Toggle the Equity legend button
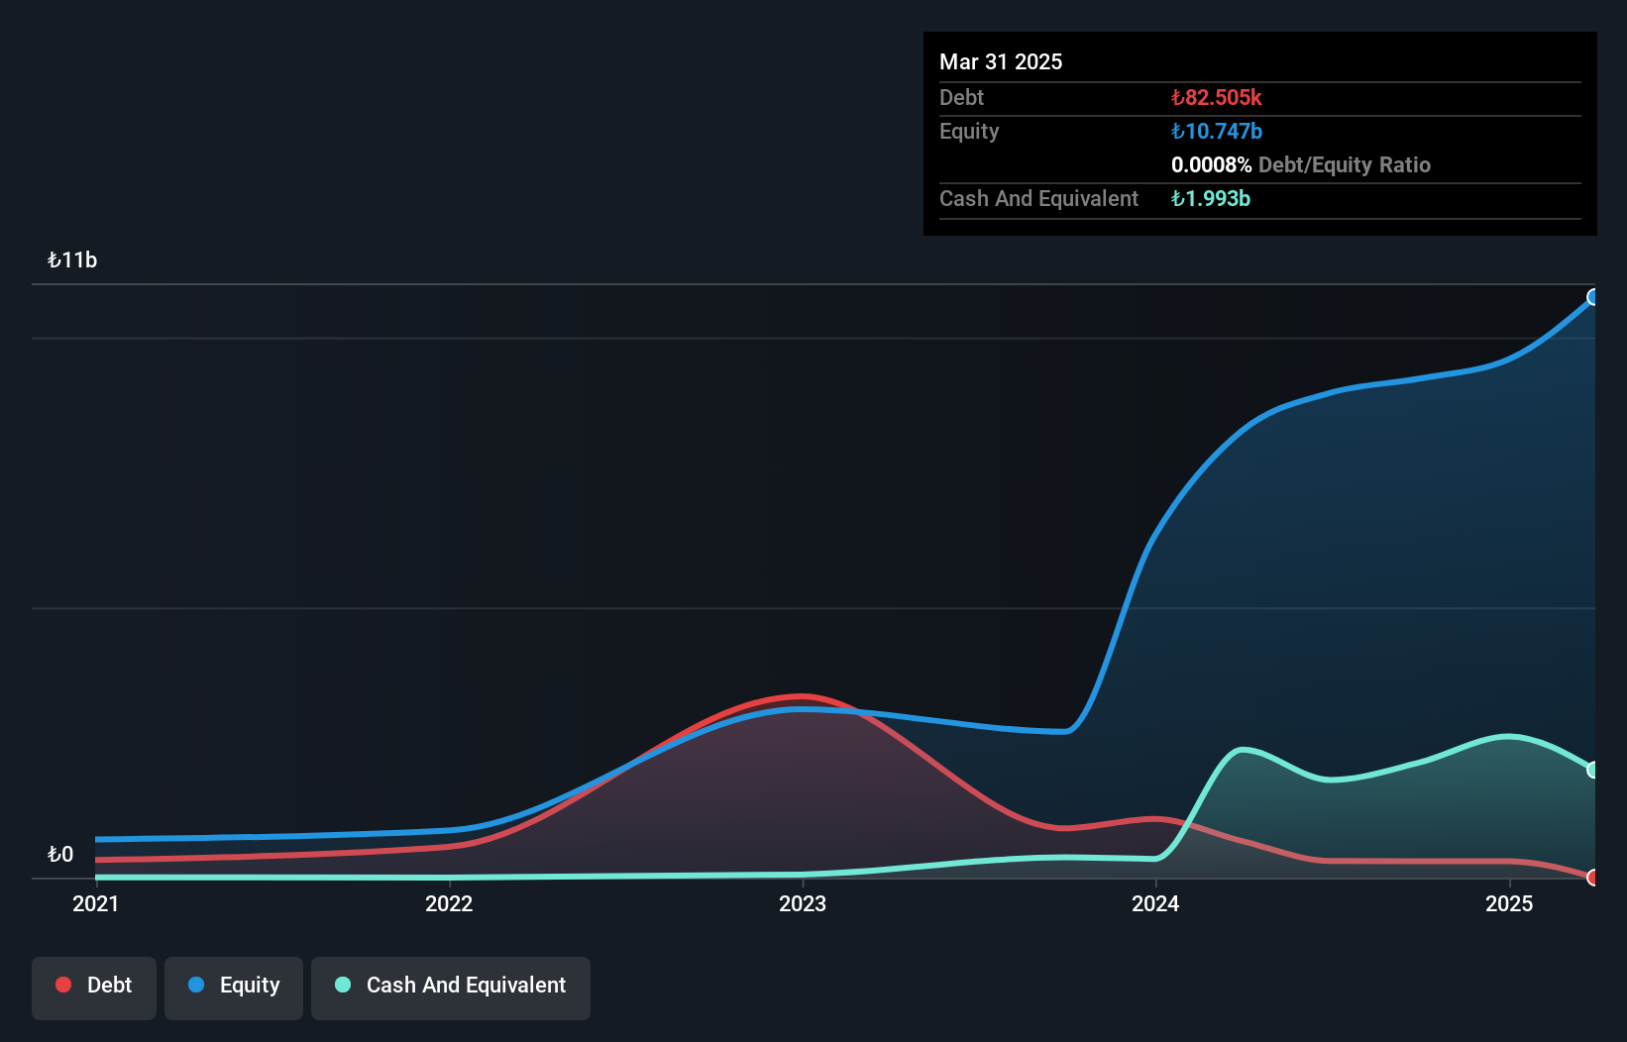 (234, 988)
